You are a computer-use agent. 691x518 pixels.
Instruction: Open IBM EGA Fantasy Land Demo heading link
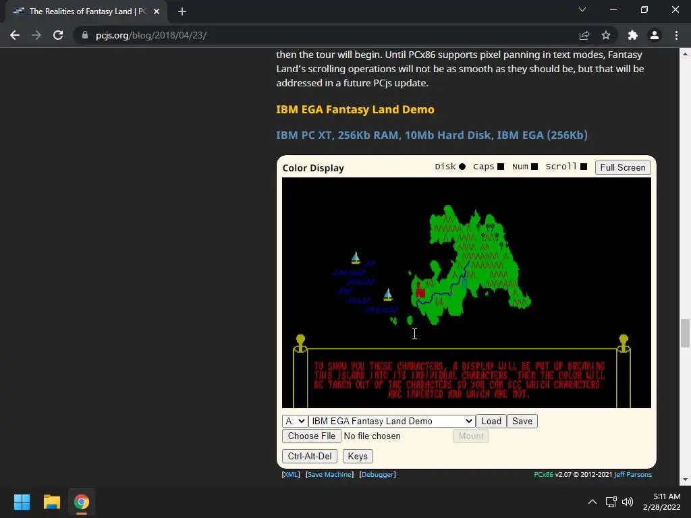pyautogui.click(x=355, y=109)
